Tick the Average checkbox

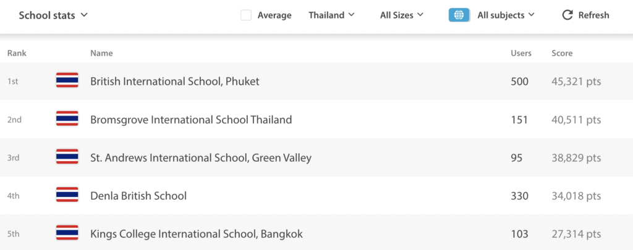click(246, 15)
